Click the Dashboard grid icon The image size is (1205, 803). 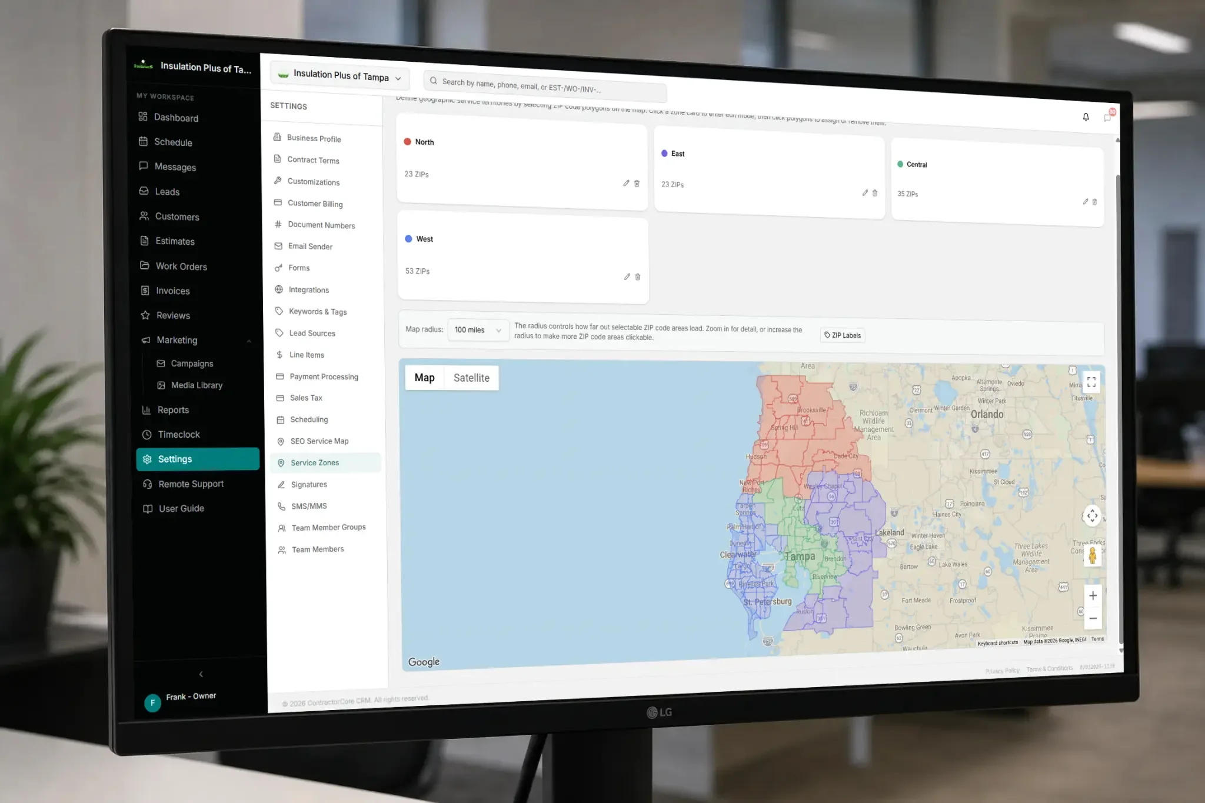143,116
